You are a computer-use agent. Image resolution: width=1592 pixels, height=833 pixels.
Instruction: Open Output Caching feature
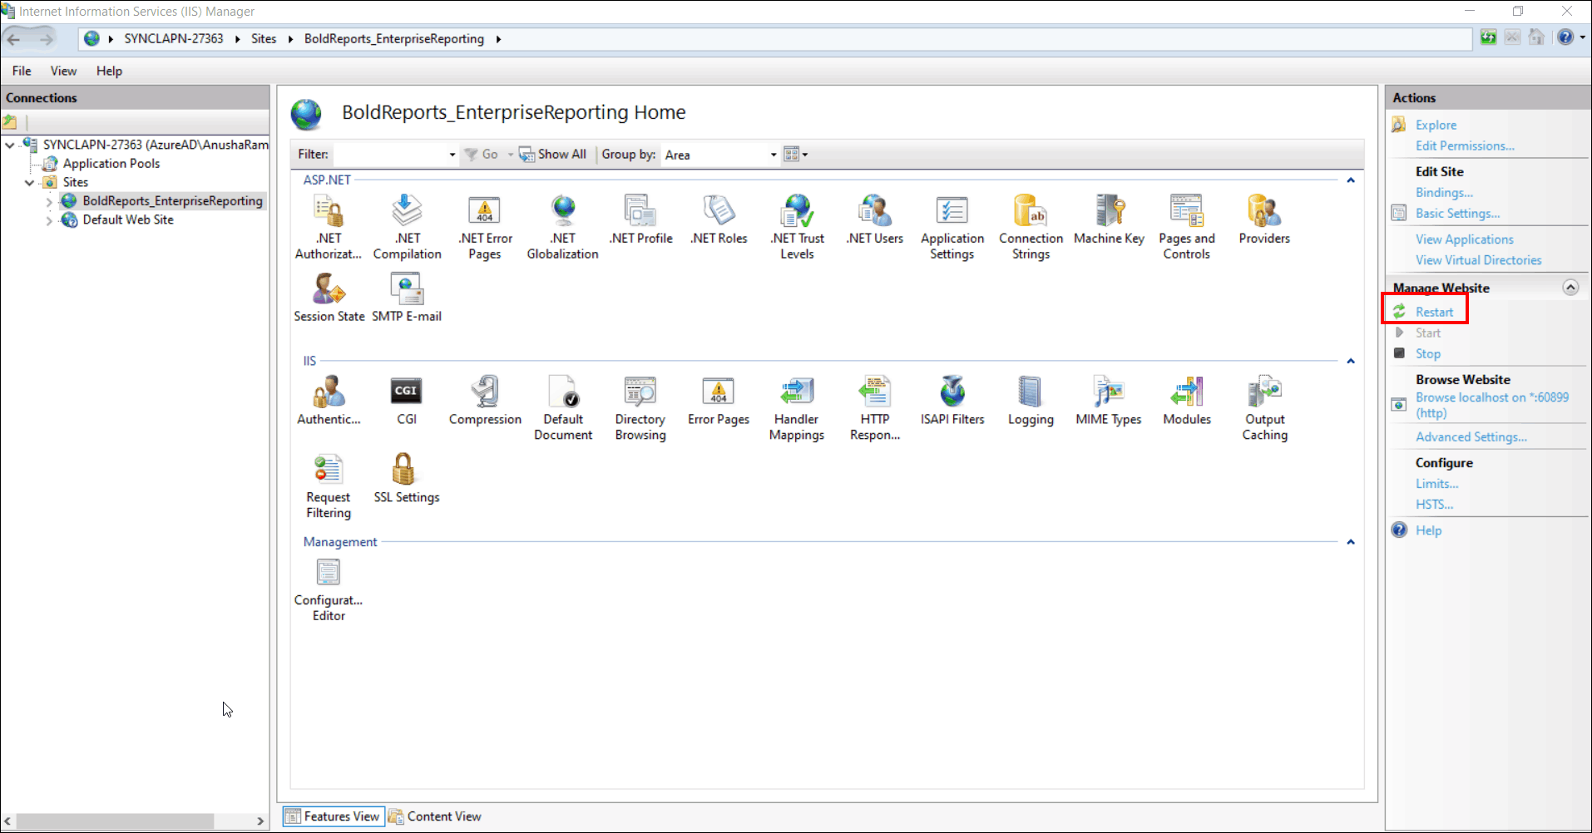point(1264,407)
